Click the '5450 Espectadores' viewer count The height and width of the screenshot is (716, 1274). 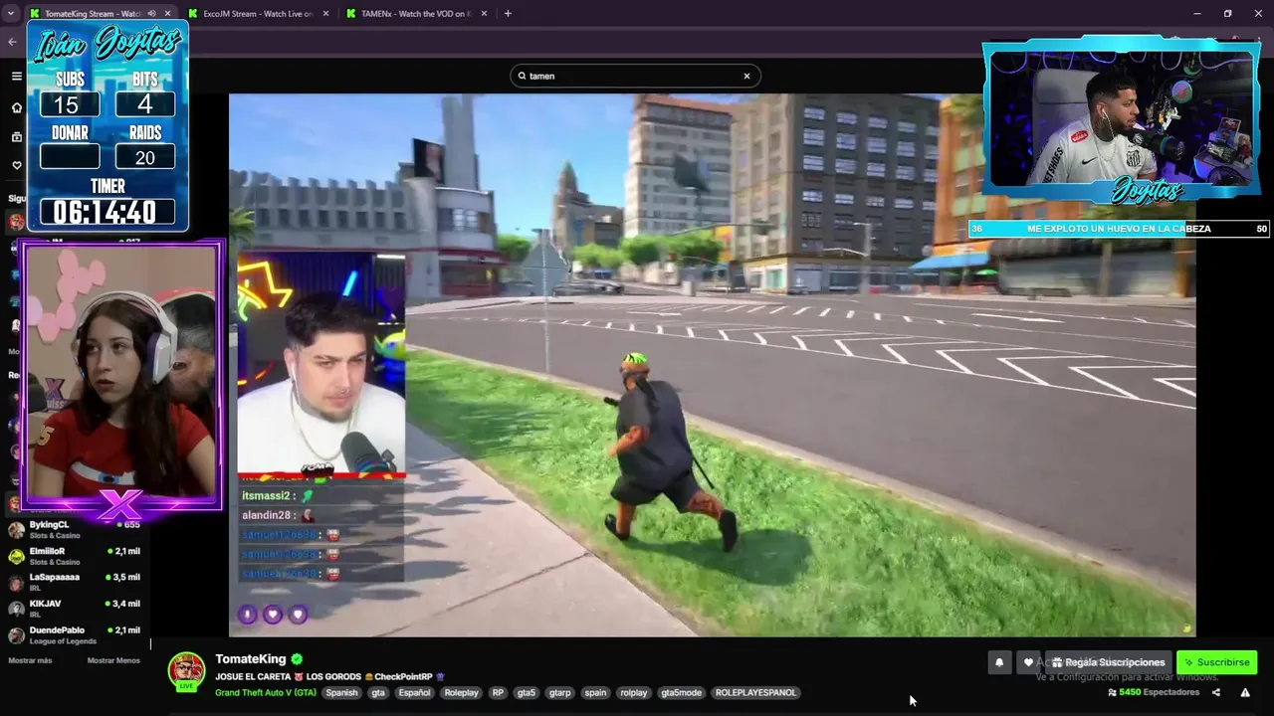pos(1160,692)
